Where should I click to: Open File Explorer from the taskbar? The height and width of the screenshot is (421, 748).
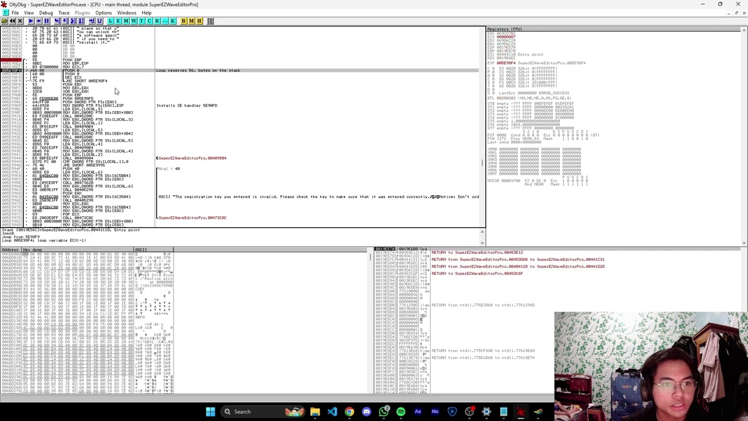point(315,412)
